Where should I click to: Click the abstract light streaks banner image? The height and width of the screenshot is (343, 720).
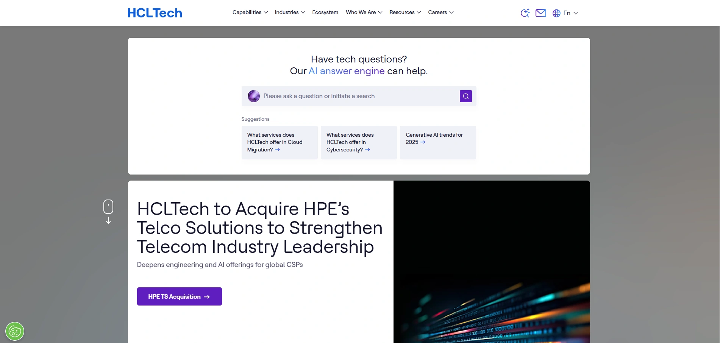(x=492, y=262)
